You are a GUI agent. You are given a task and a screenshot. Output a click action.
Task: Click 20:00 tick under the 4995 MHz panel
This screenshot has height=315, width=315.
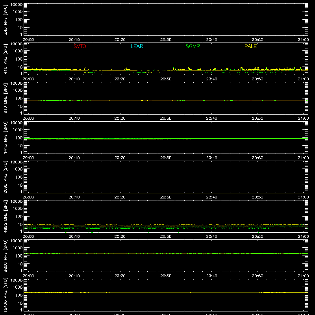tap(28, 237)
